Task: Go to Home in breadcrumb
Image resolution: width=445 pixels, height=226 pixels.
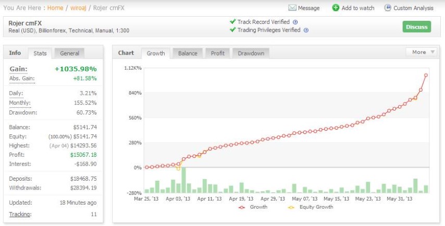Action: [55, 8]
